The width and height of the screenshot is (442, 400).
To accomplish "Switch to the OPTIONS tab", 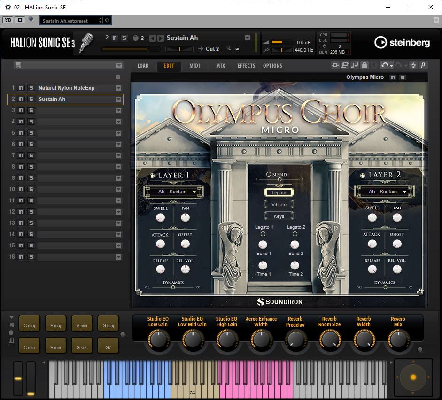I will 272,66.
